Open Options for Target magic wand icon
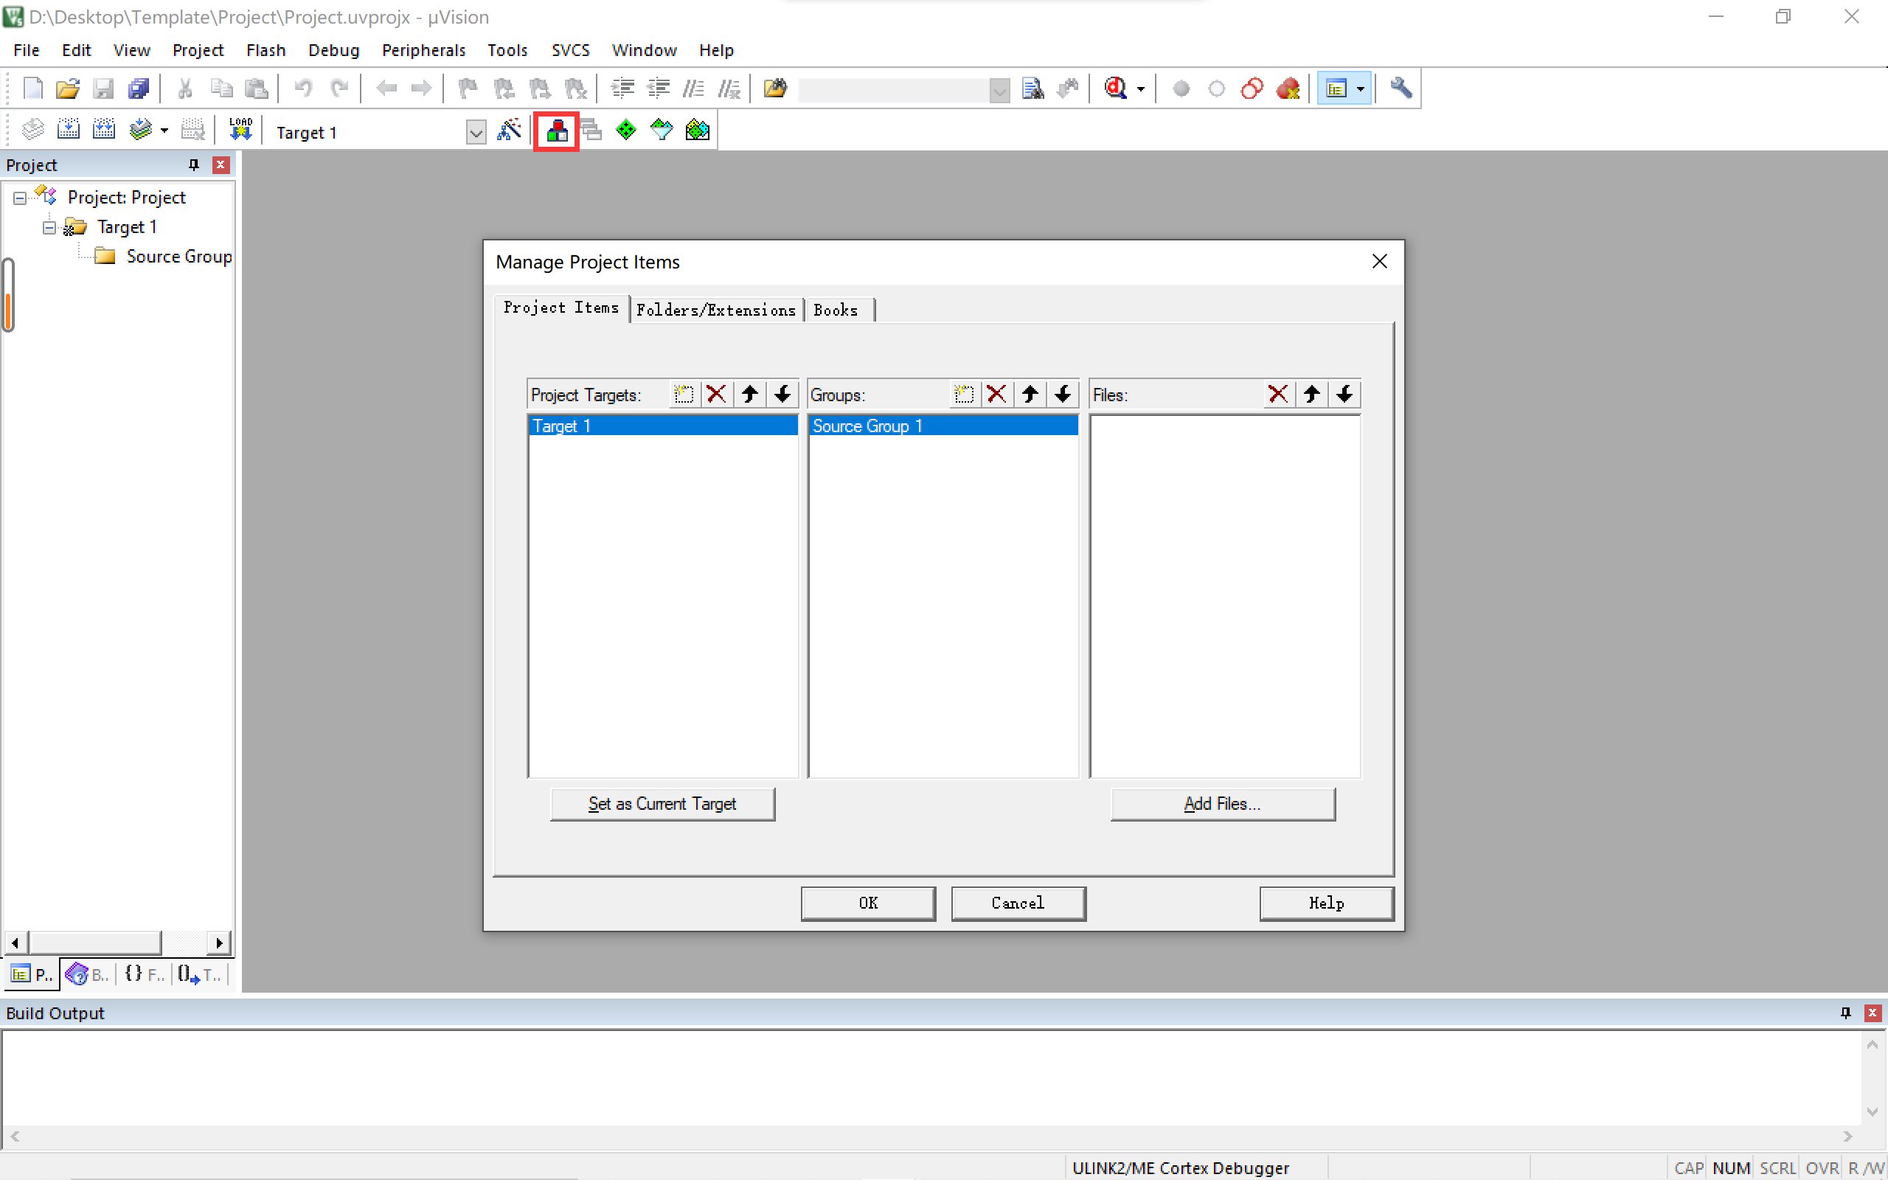 click(x=510, y=131)
